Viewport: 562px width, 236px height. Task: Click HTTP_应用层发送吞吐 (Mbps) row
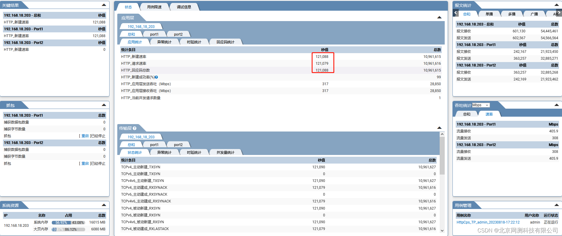coord(281,84)
